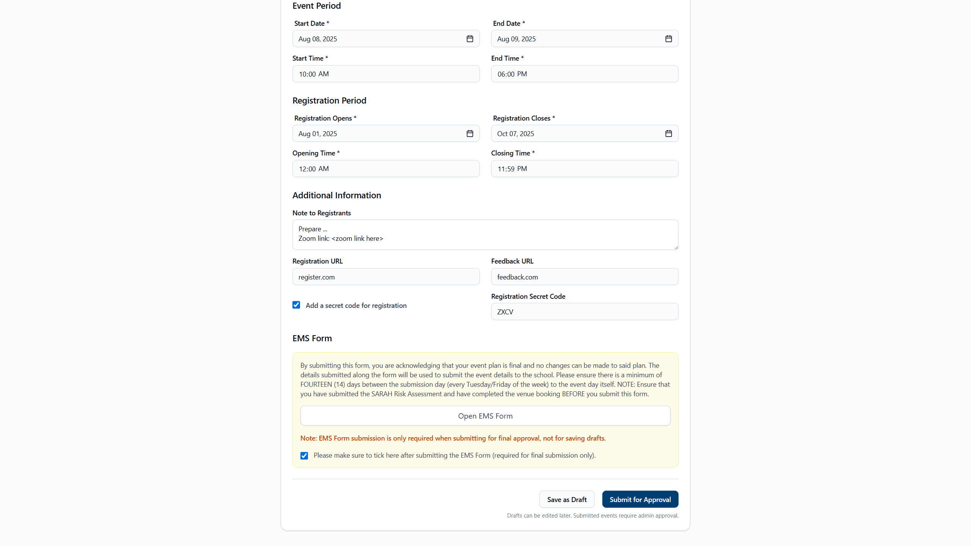This screenshot has height=546, width=971.
Task: Click the Open EMS Form button
Action: click(485, 416)
